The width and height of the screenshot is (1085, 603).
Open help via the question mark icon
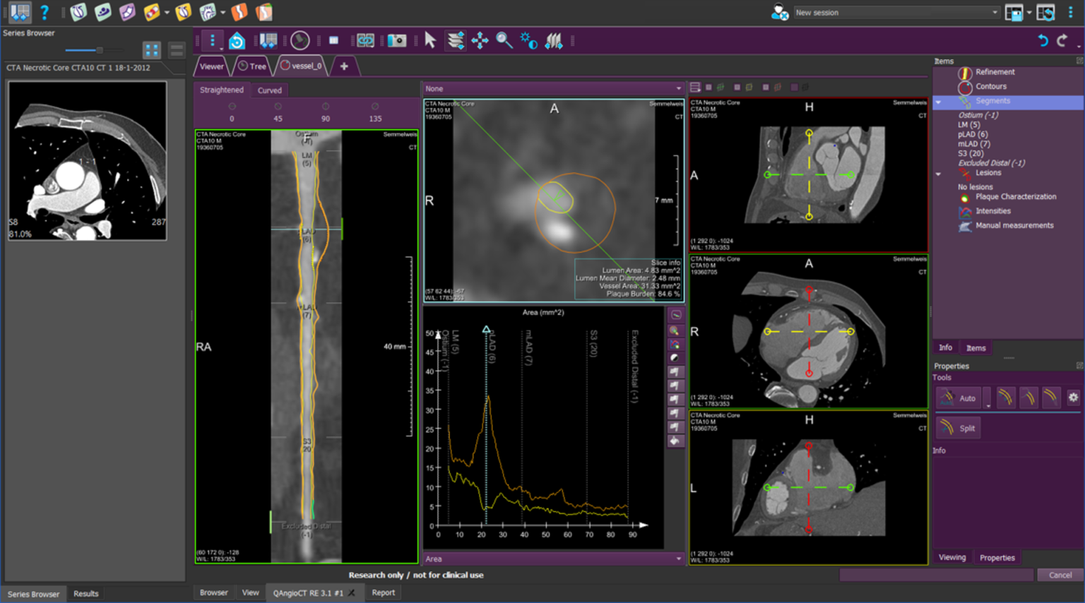[45, 13]
